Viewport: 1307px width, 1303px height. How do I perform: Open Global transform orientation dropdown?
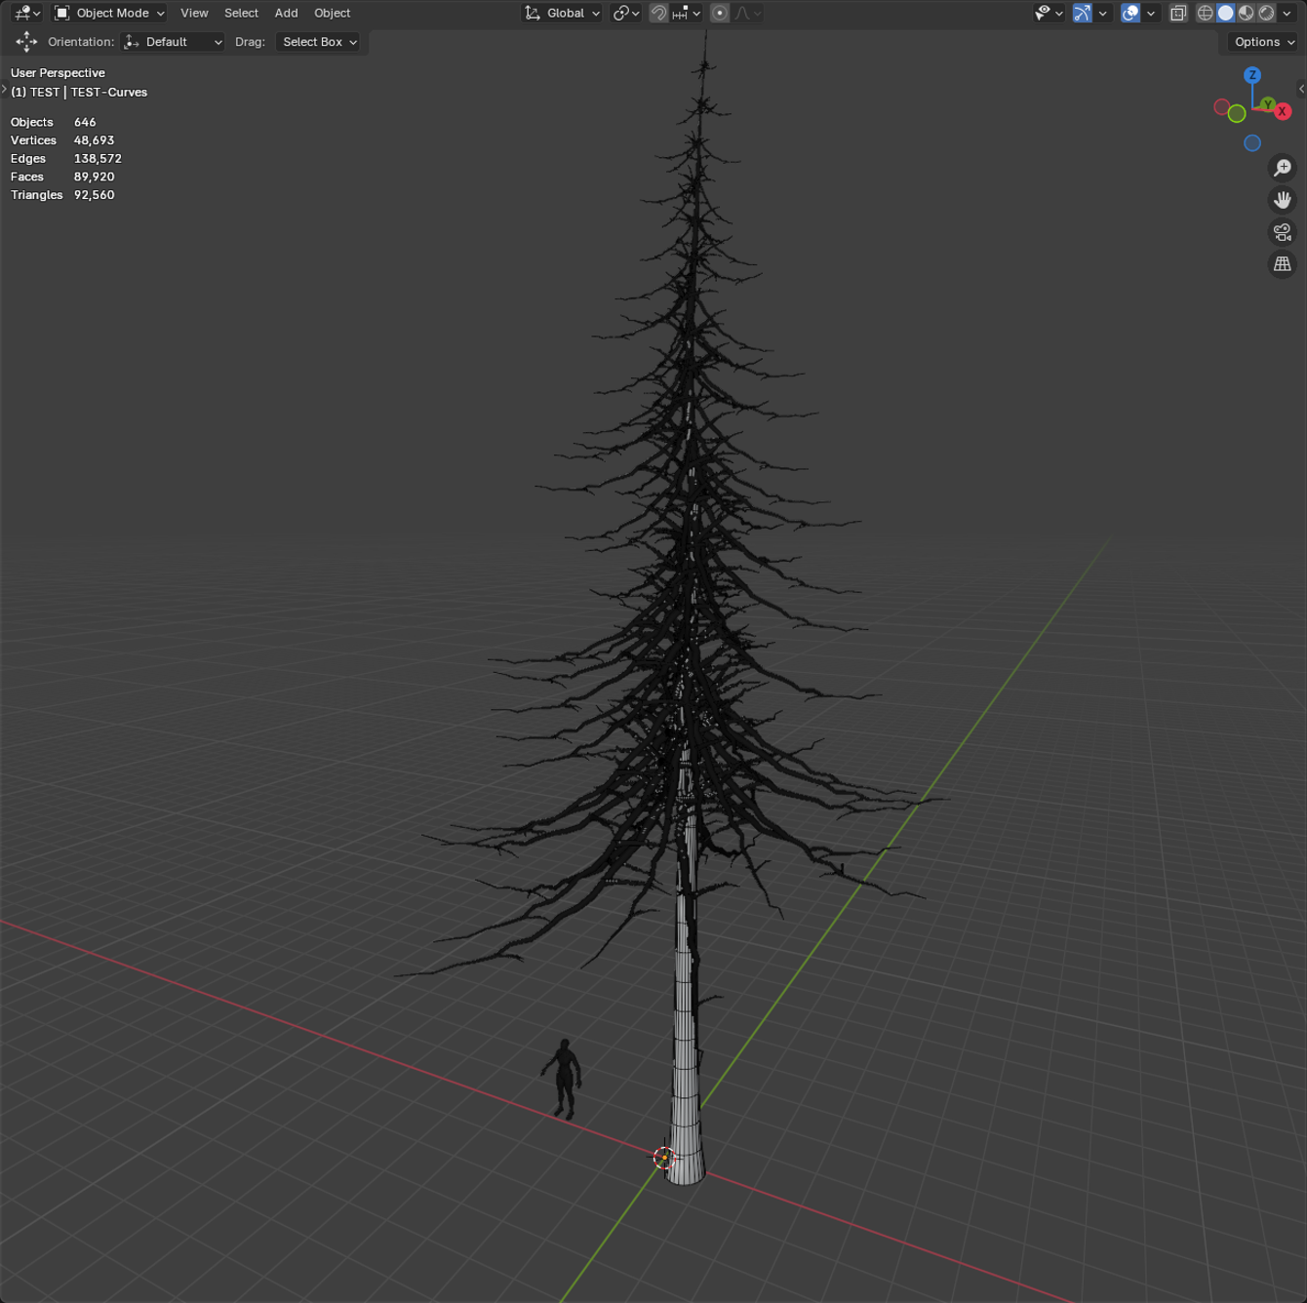click(x=563, y=13)
